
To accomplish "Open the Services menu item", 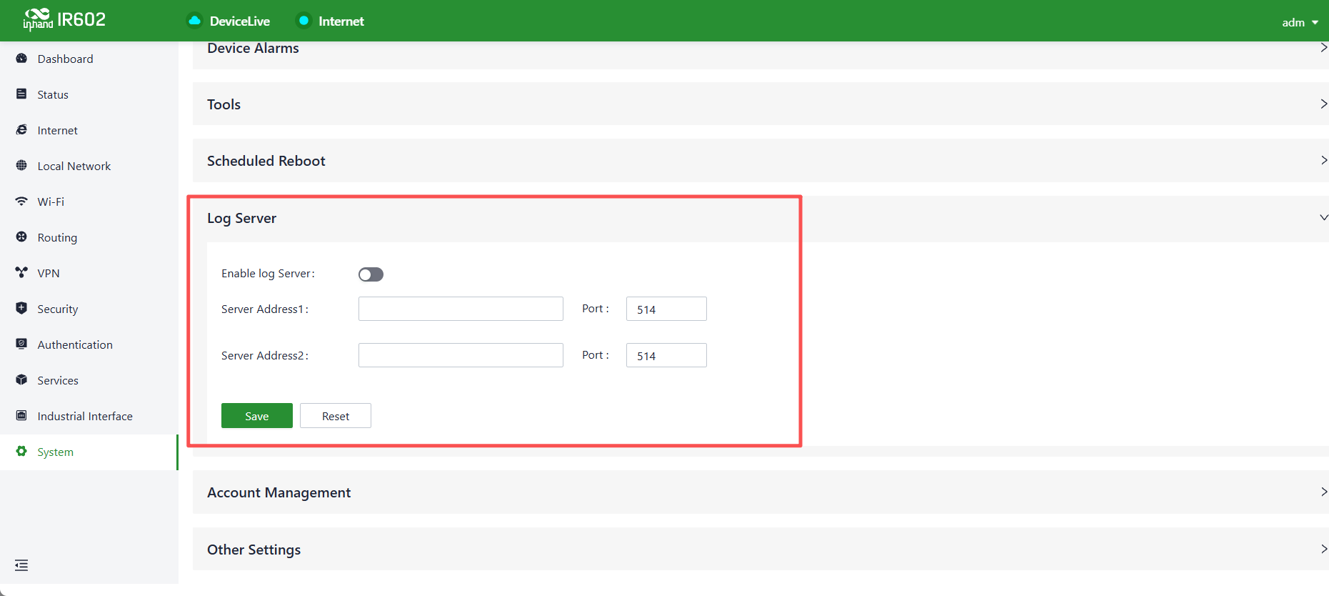I will [x=89, y=380].
